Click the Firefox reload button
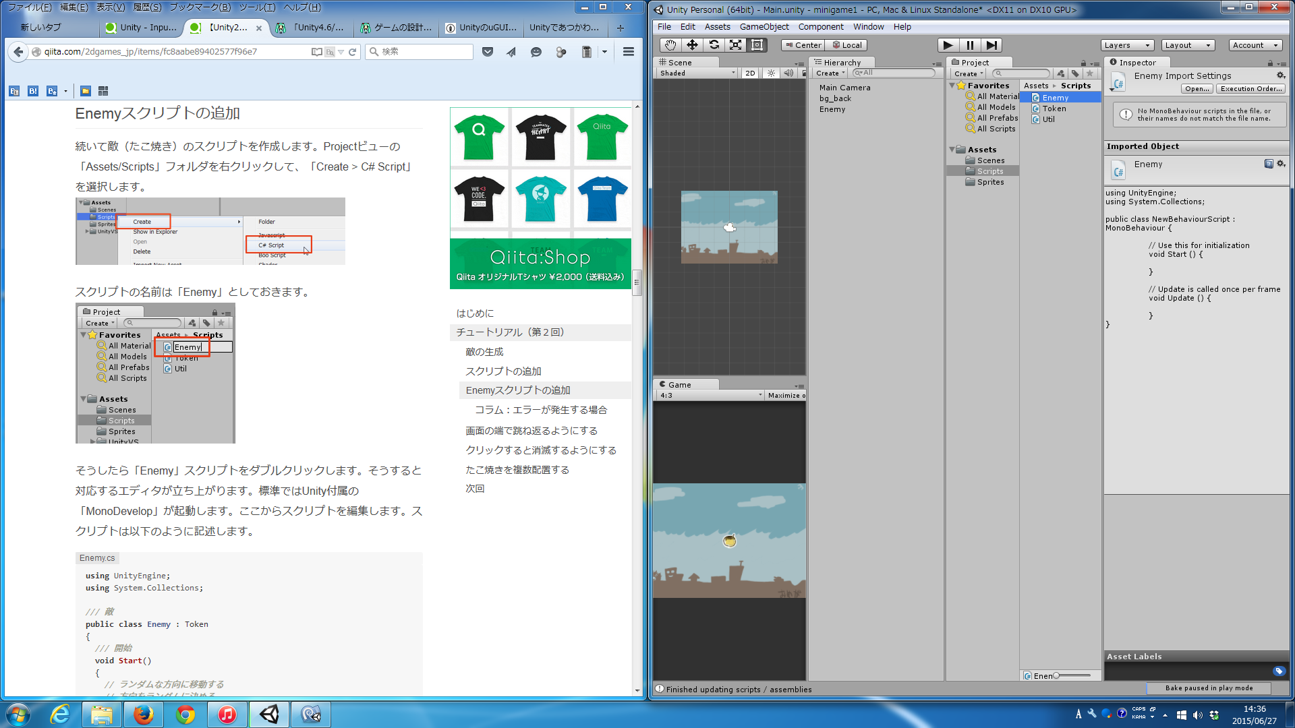 [352, 52]
